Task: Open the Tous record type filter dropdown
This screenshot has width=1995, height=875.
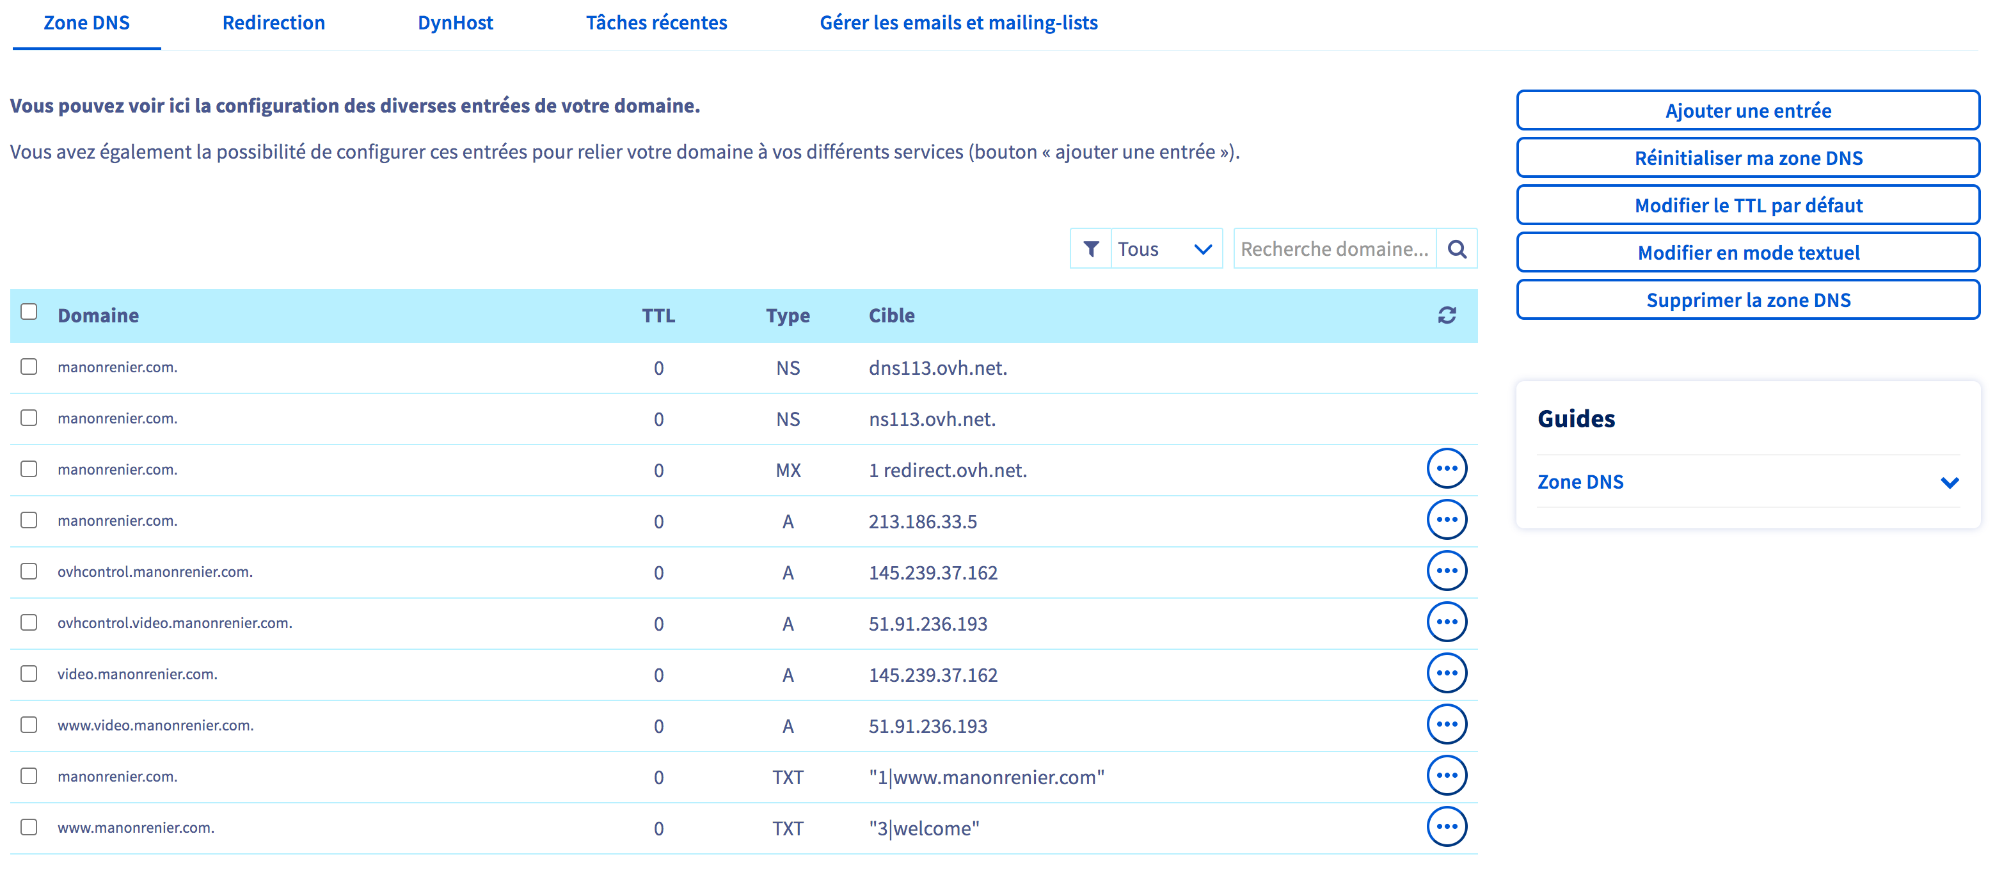Action: point(1166,249)
